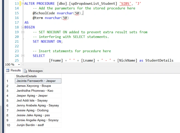Select the James Xayvong - Boupa cell

click(38, 86)
